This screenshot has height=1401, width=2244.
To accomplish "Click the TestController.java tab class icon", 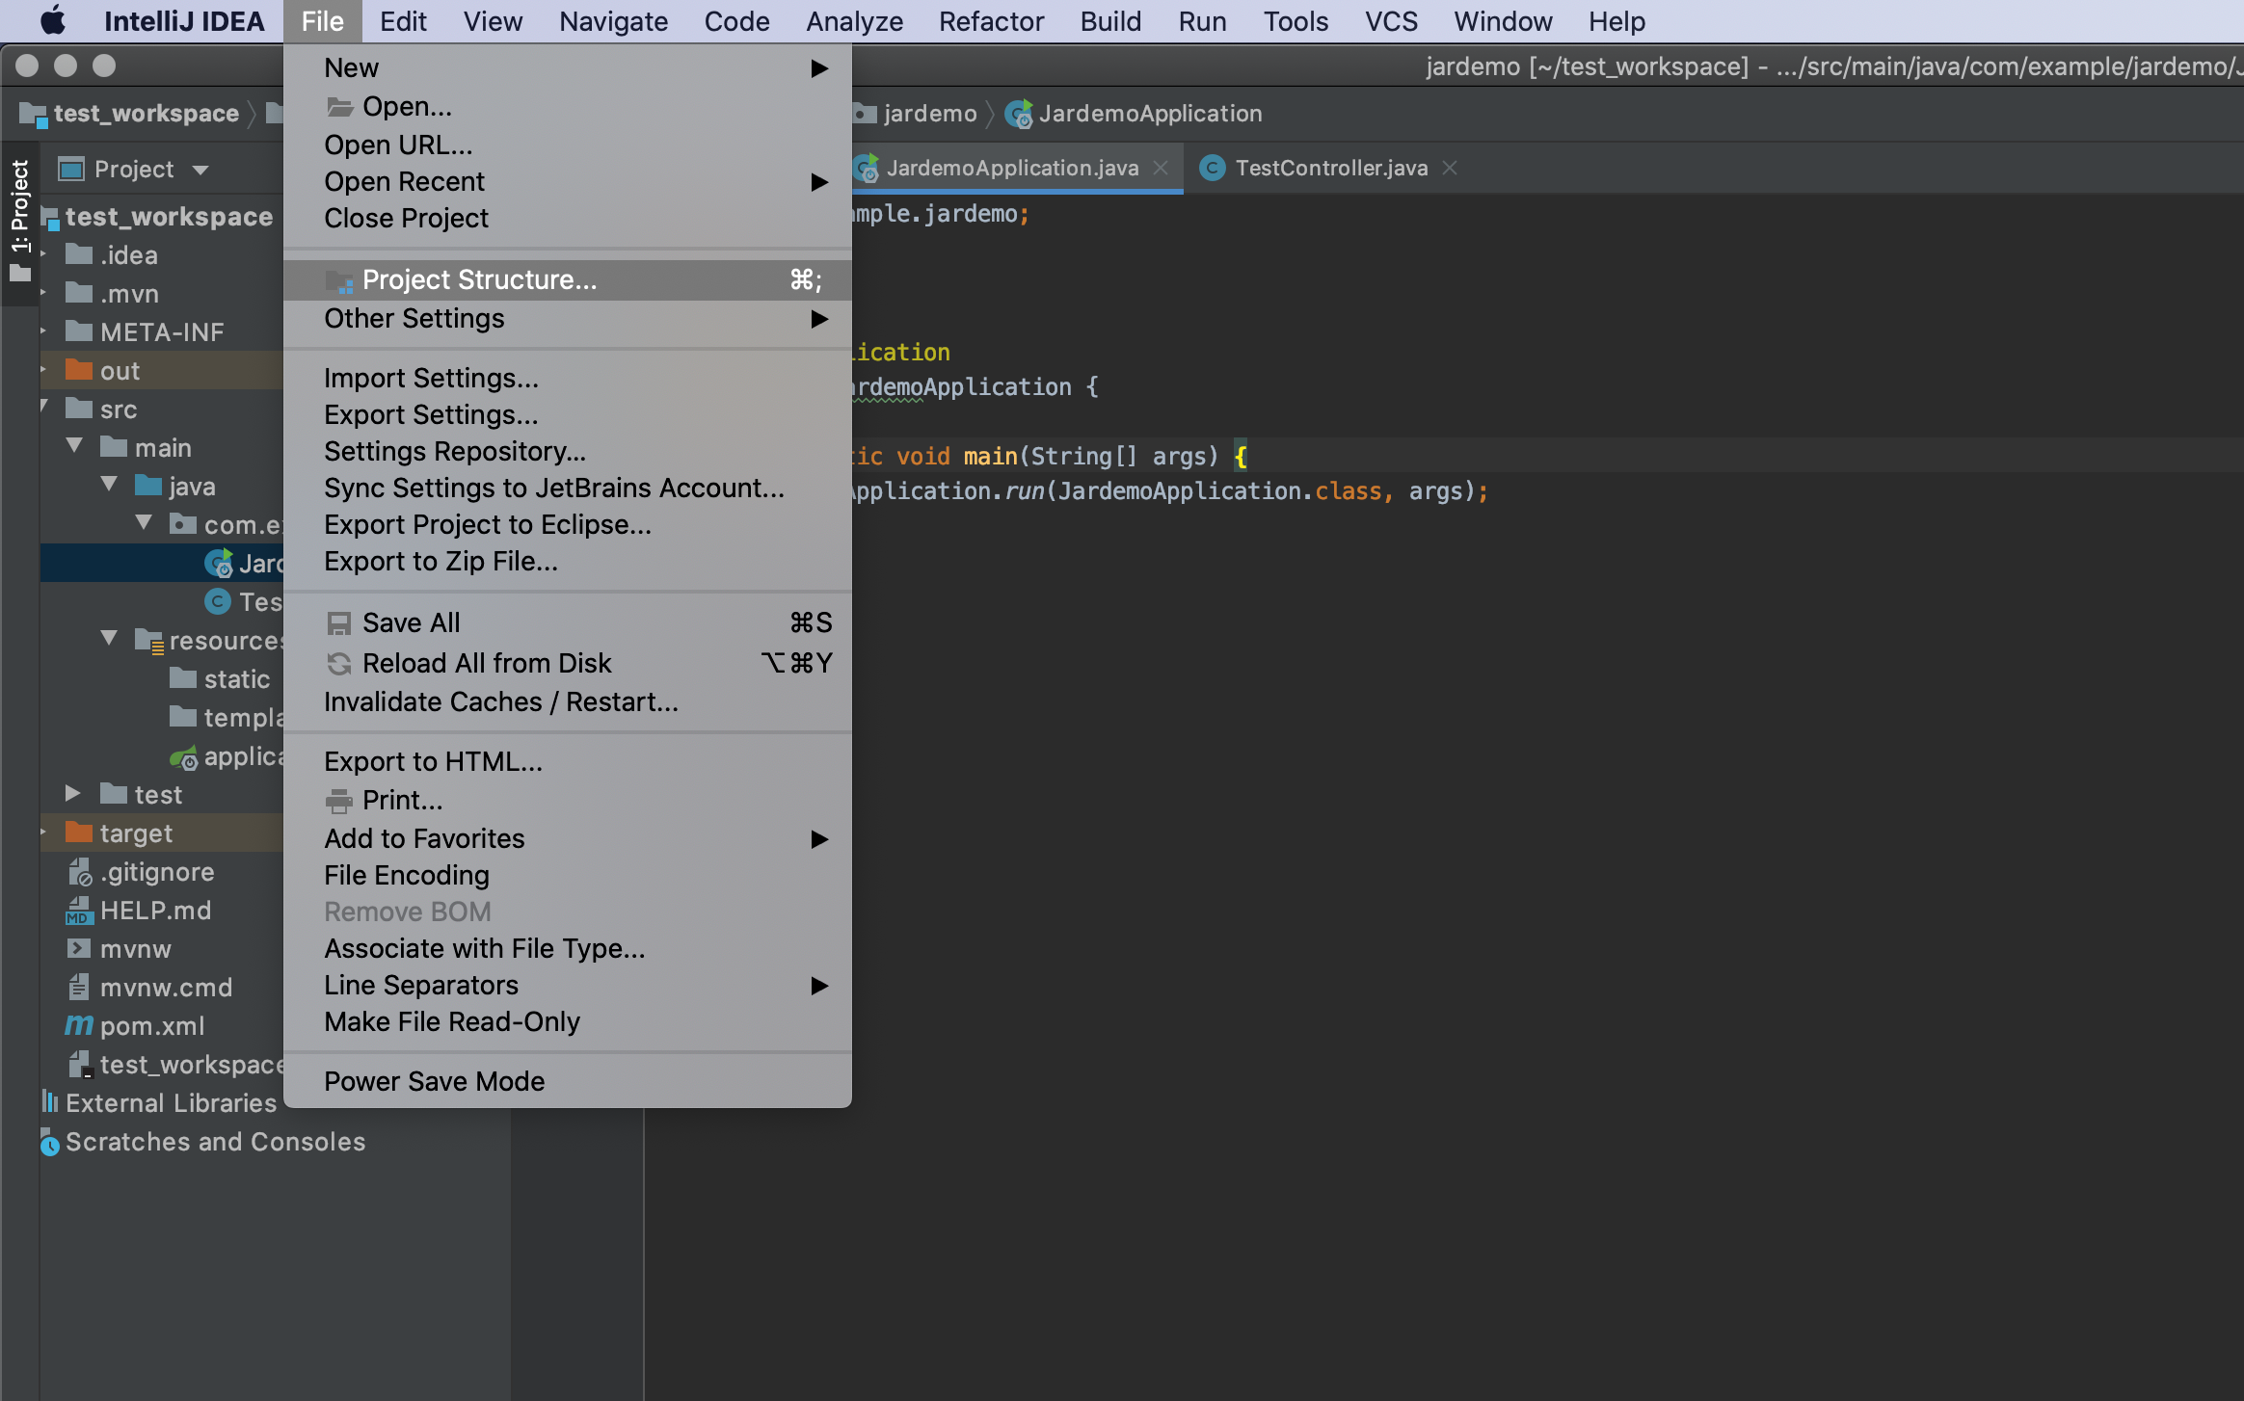I will 1213,169.
